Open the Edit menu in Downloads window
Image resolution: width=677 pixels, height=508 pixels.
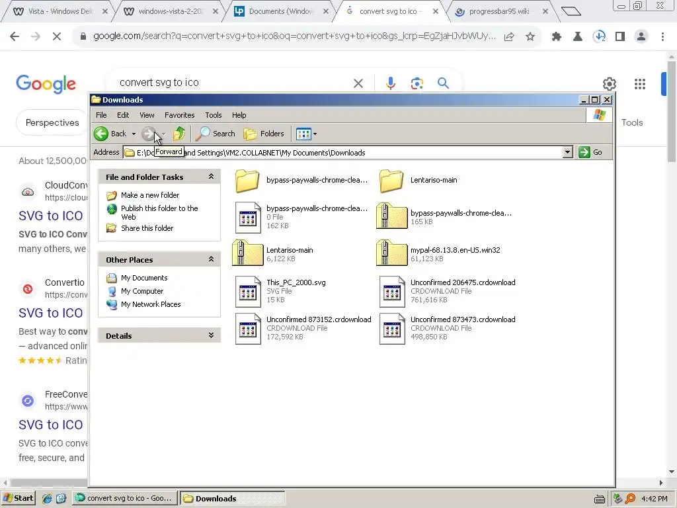click(x=123, y=115)
